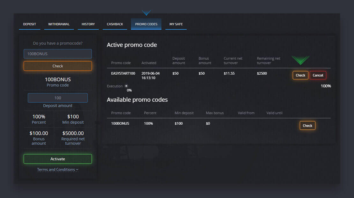Select 100BONUS in the Available promo codes table
The height and width of the screenshot is (198, 354).
[120, 123]
